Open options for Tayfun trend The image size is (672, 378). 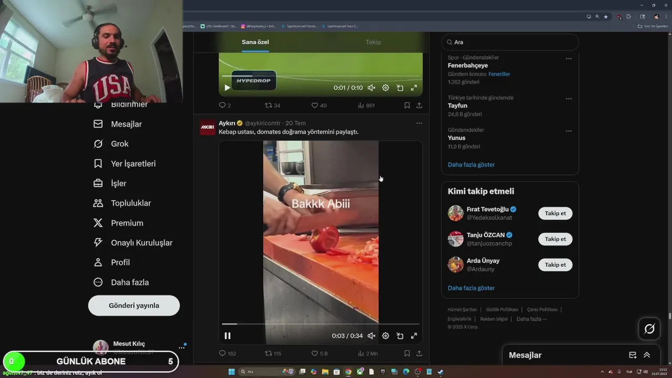(x=569, y=99)
